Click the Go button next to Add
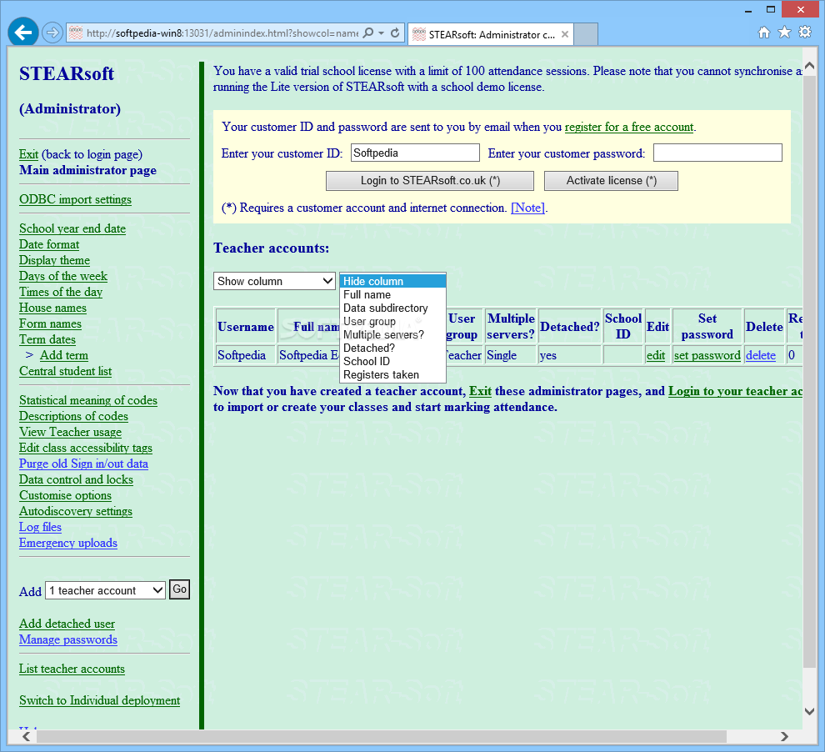Image resolution: width=825 pixels, height=752 pixels. tap(179, 589)
